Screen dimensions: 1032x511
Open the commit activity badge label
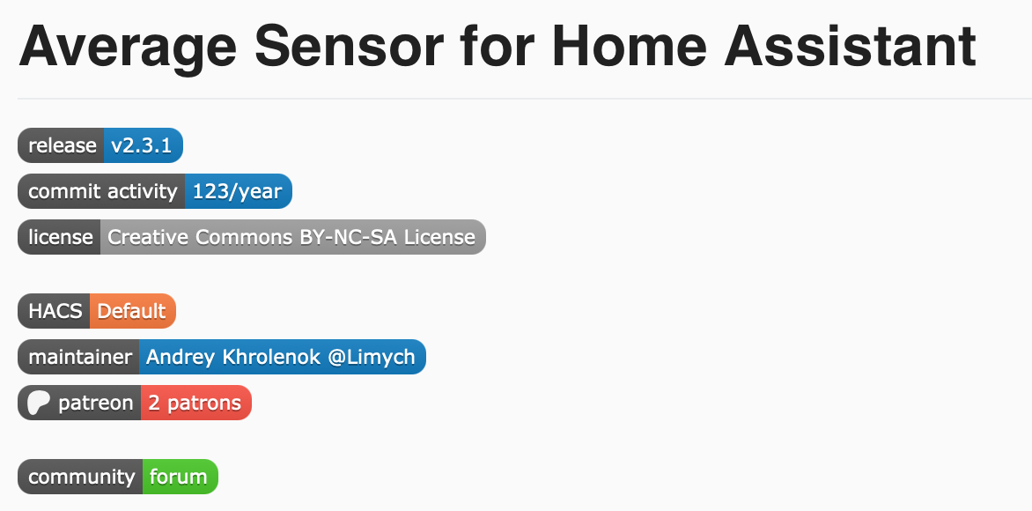102,191
